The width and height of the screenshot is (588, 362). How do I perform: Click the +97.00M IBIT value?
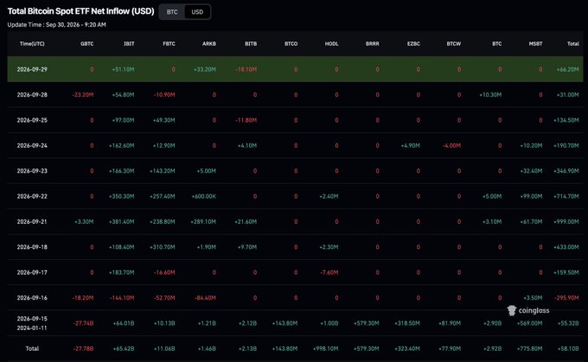[123, 120]
